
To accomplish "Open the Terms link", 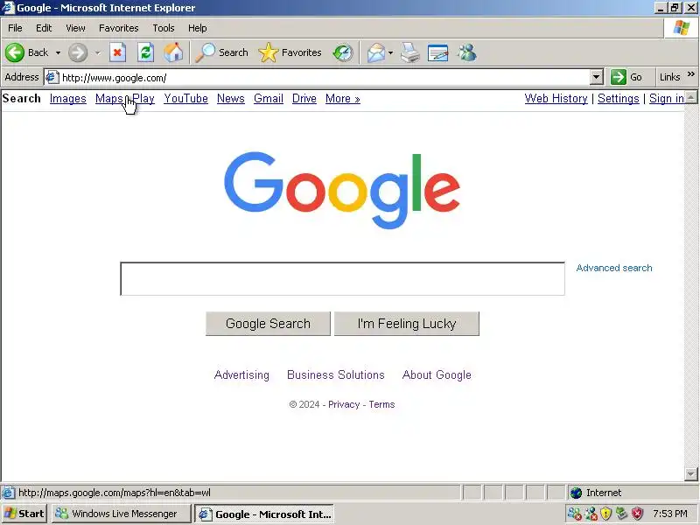I will 381,404.
